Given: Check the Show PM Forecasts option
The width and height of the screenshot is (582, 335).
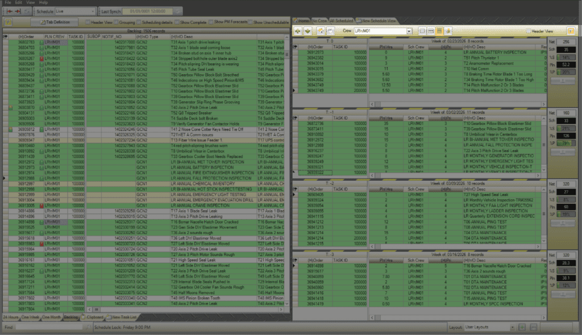Looking at the screenshot, I should coord(211,22).
